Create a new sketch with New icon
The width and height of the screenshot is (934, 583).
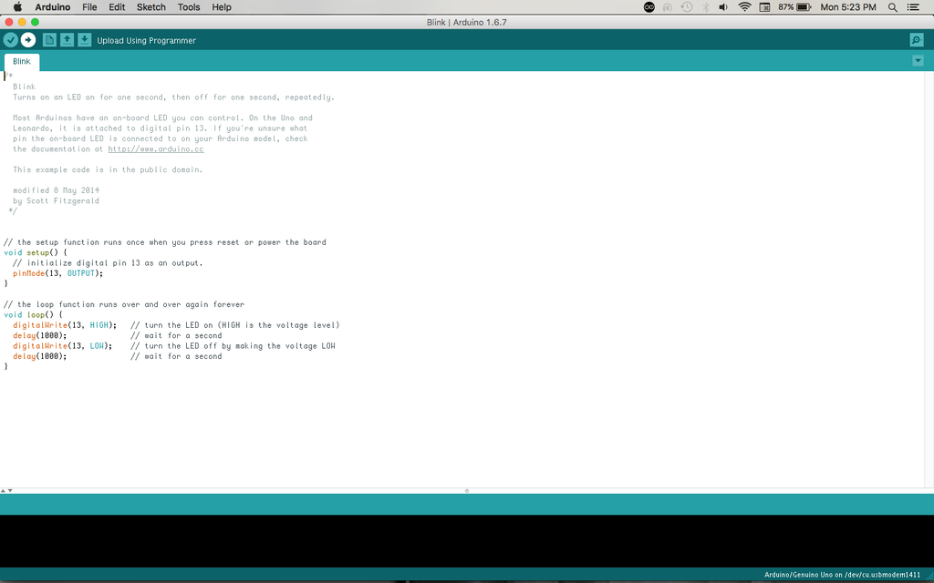point(49,40)
